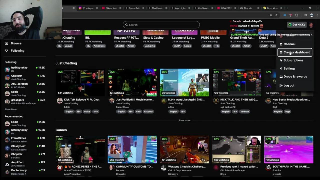Open COMMUNITY CUSTOMS Fortnite stream thumbnail
The image size is (320, 180).
(x=132, y=149)
